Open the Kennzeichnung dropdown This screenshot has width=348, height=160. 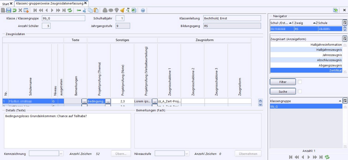pyautogui.click(x=61, y=154)
